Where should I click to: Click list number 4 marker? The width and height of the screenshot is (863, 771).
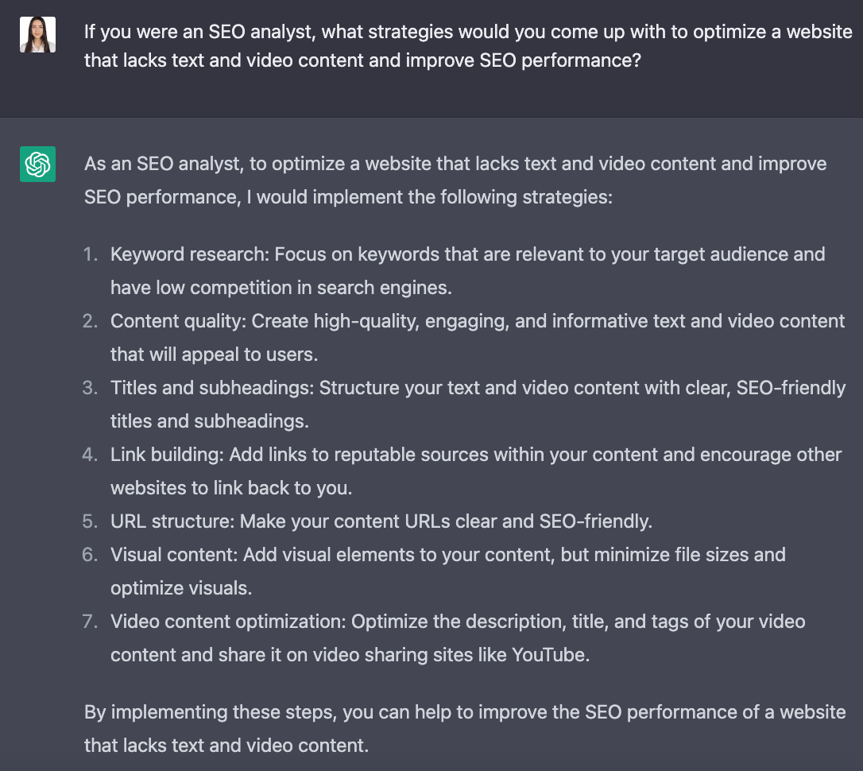point(91,455)
